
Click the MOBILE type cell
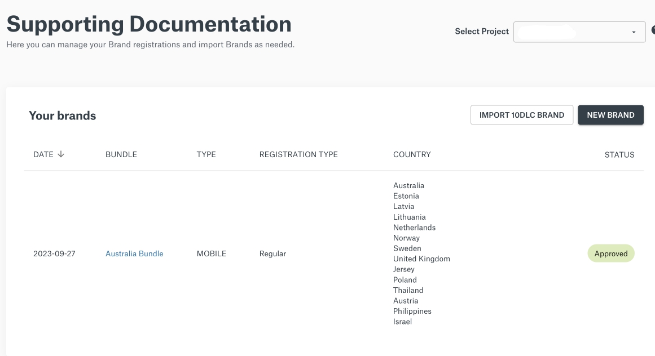[x=212, y=254]
